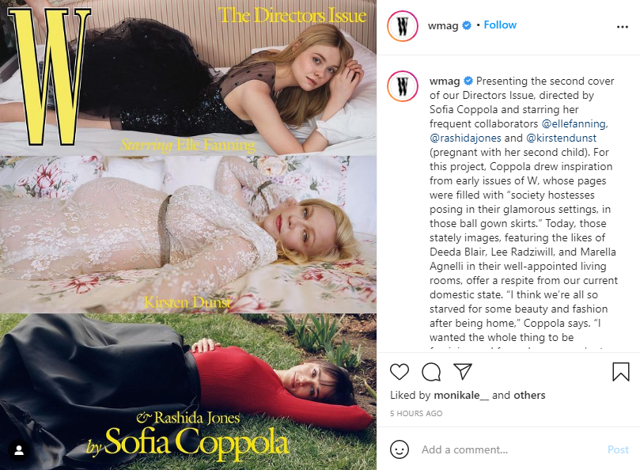This screenshot has height=470, width=640.
Task: Click the 5 HOURS AGO timestamp
Action: pos(416,413)
